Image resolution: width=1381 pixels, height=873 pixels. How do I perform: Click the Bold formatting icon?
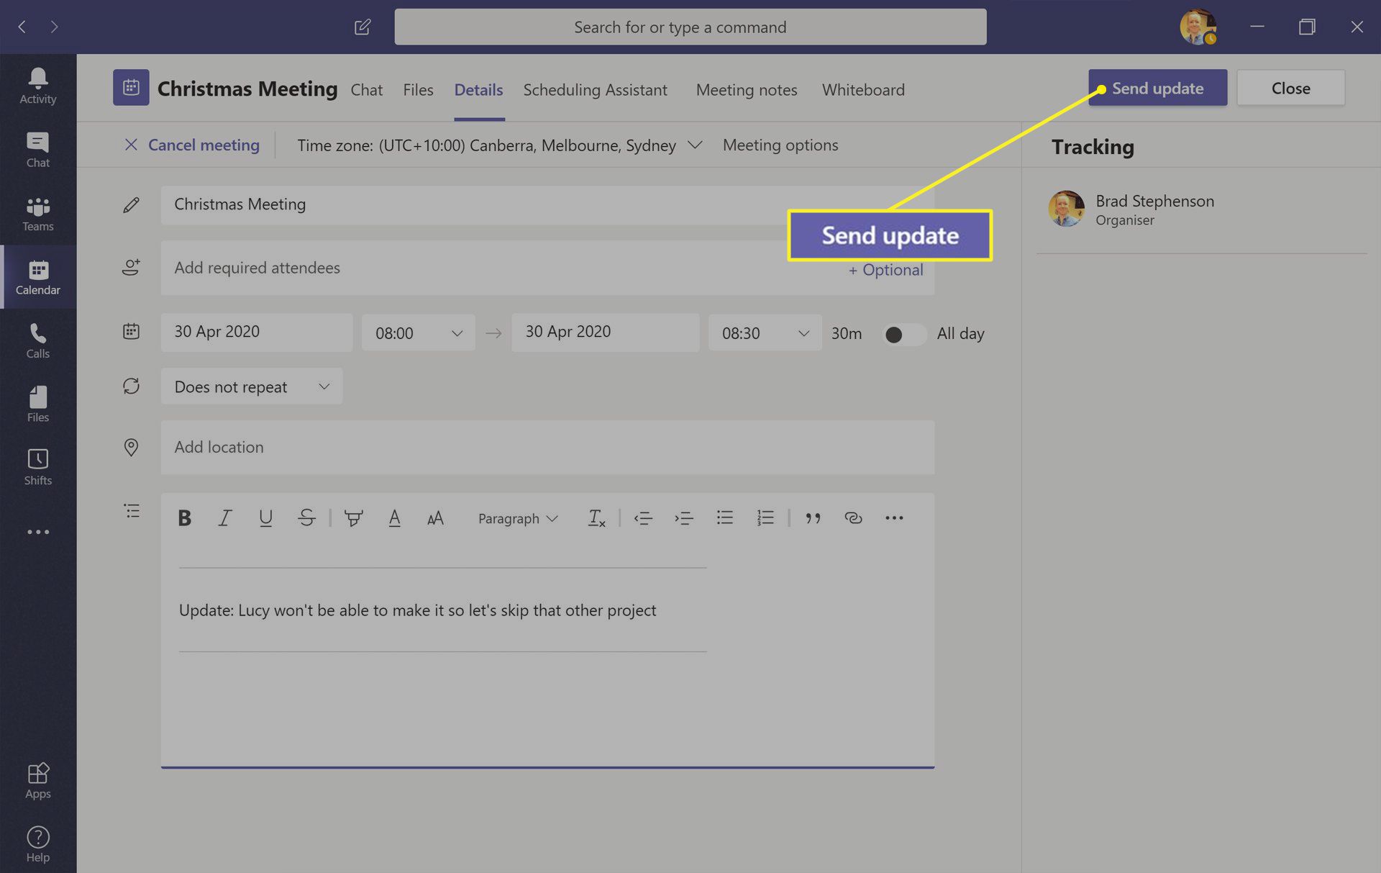184,517
